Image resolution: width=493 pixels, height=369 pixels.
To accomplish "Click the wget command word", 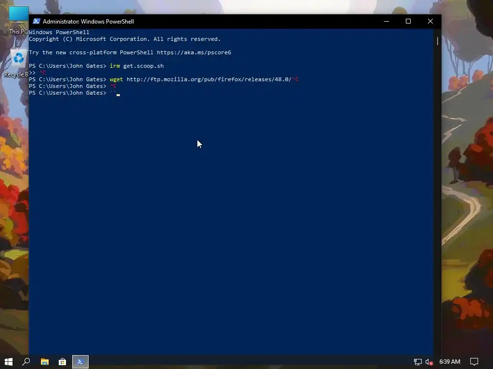I will pyautogui.click(x=117, y=79).
